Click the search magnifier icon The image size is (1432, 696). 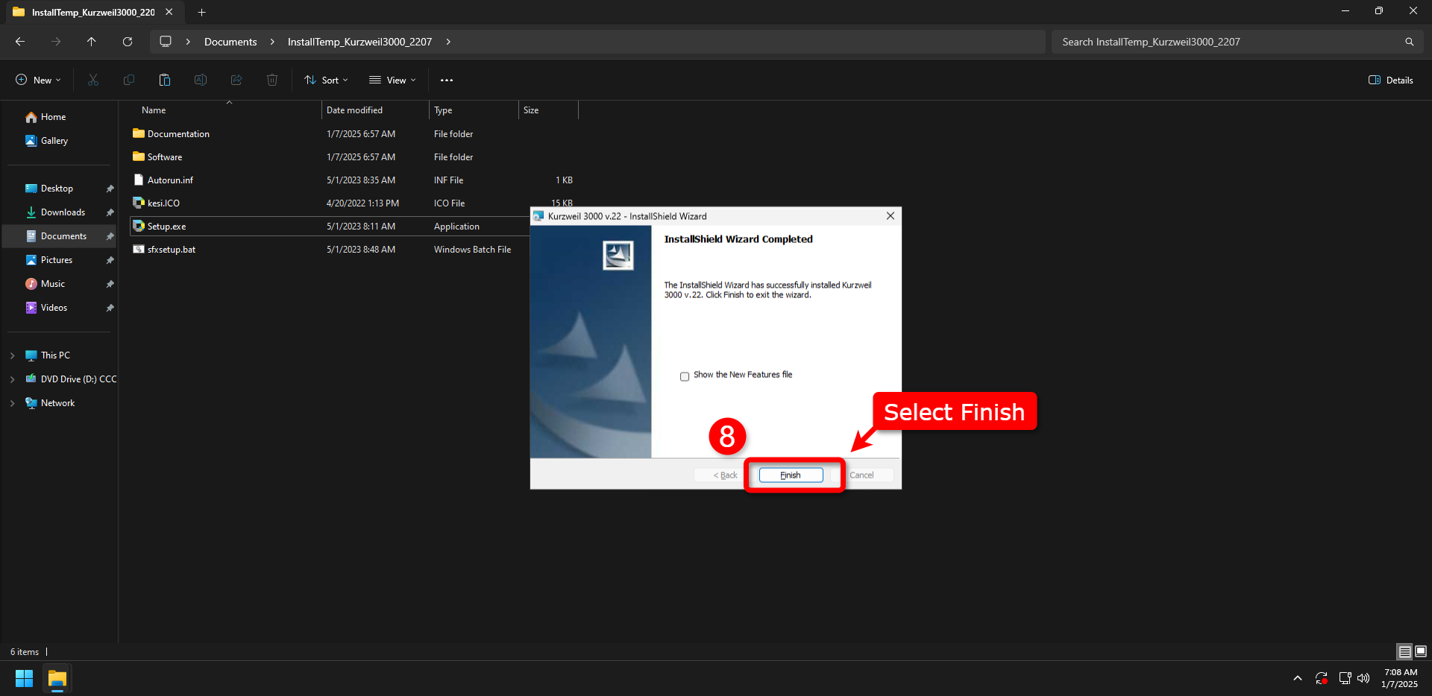pos(1410,42)
